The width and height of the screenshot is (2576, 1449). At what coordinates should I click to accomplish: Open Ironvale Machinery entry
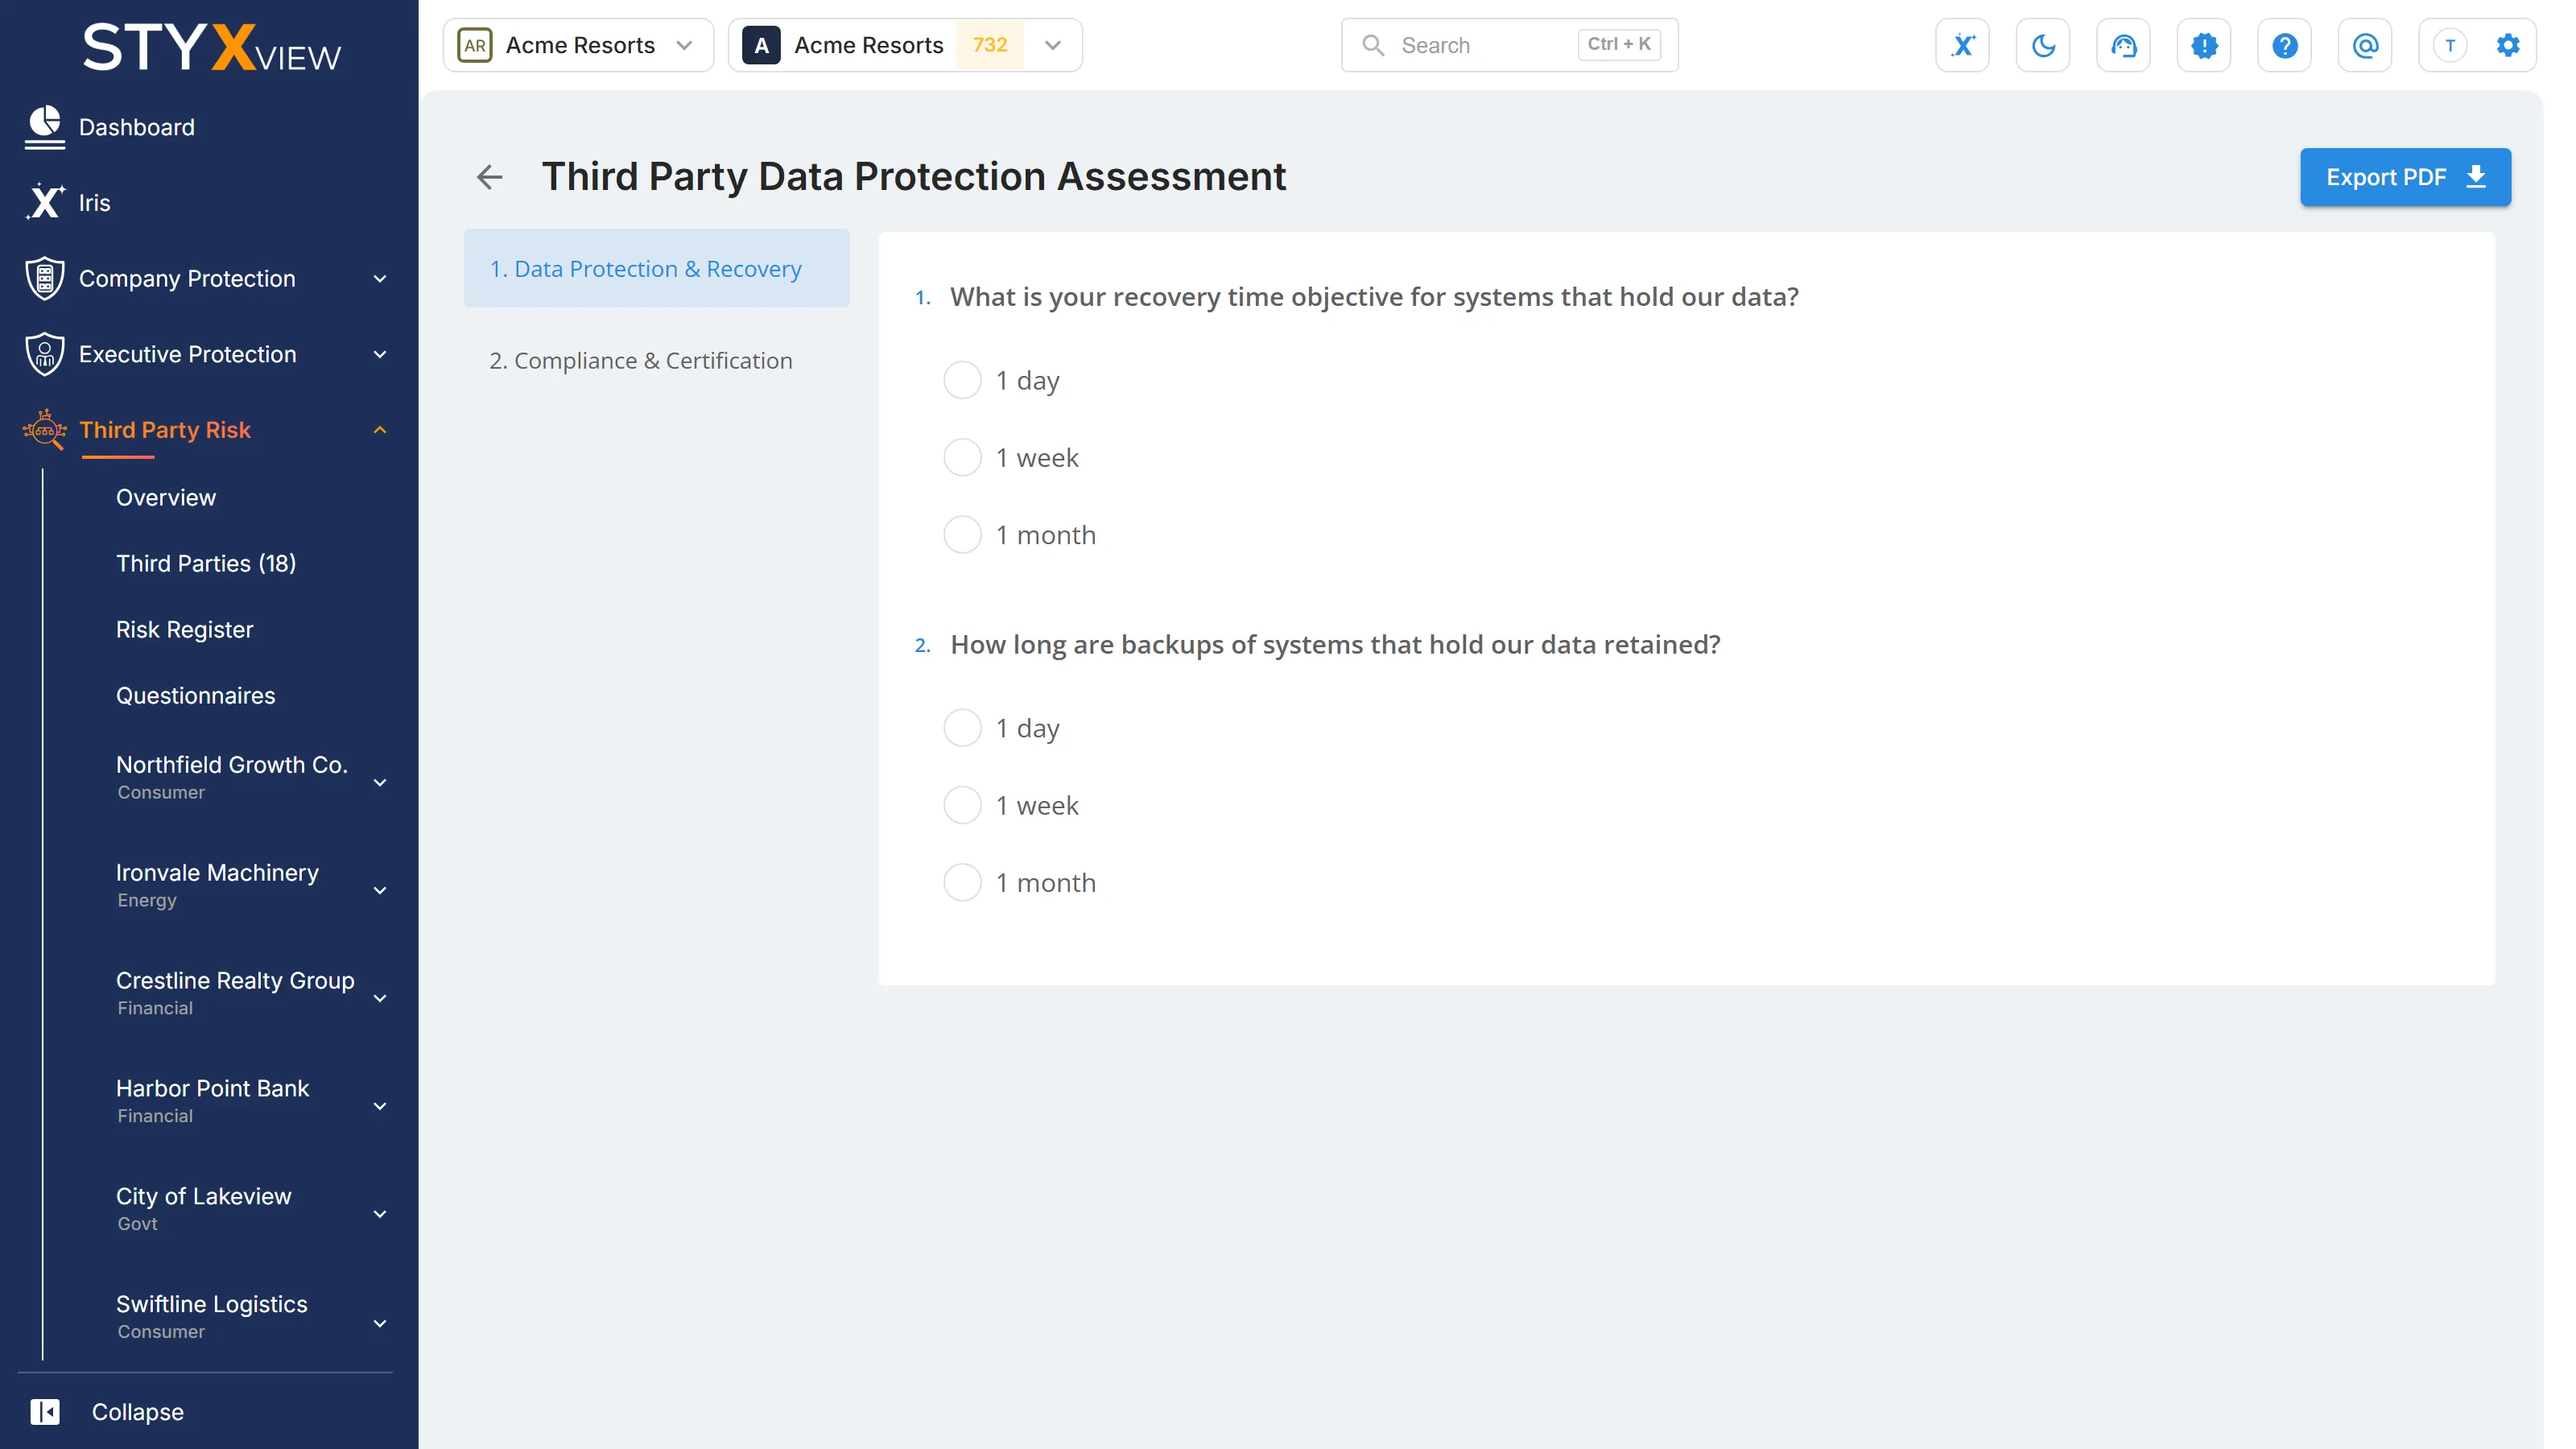click(218, 885)
